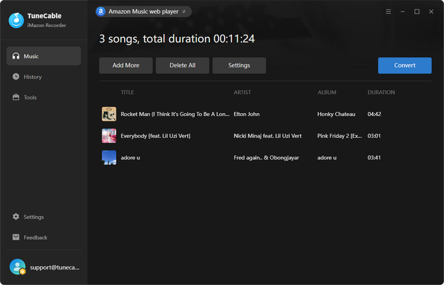Click the headphones icon beside Music
The image size is (444, 285).
[16, 56]
